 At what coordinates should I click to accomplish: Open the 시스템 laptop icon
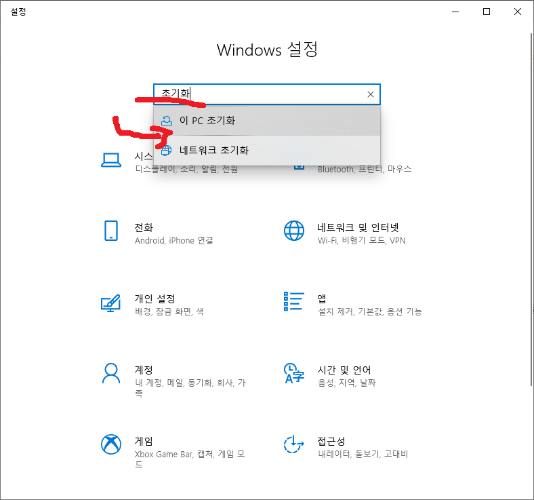pos(111,160)
